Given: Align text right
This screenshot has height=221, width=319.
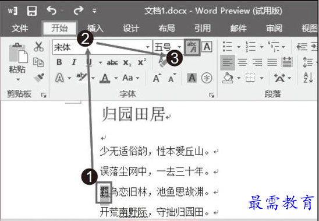Looking at the screenshot, I should tap(257, 62).
